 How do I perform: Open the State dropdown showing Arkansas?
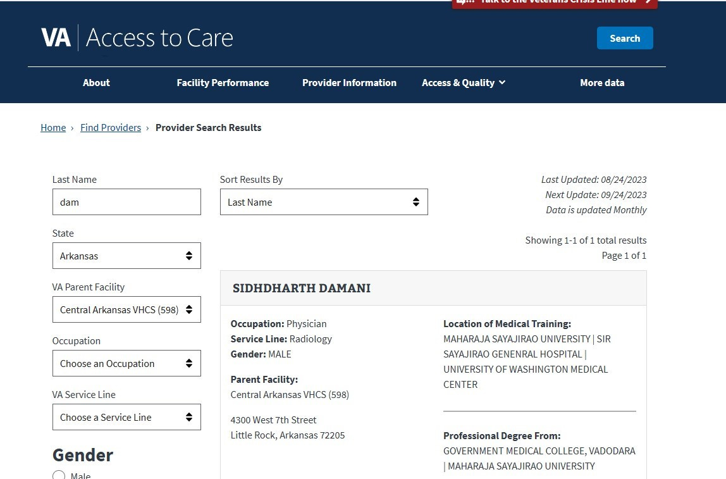tap(126, 256)
